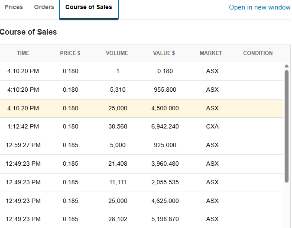Click the TIME column header
292x228 pixels.
point(23,53)
